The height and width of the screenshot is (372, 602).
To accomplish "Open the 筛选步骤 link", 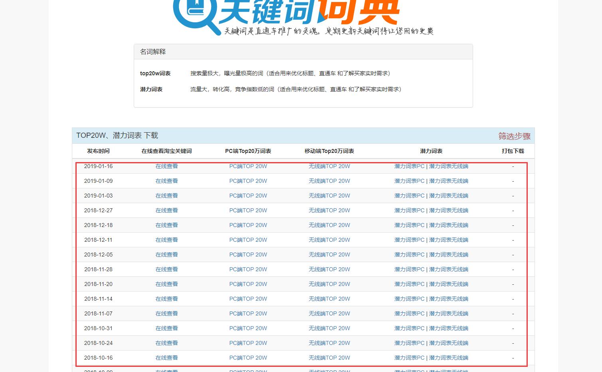I will (x=515, y=136).
